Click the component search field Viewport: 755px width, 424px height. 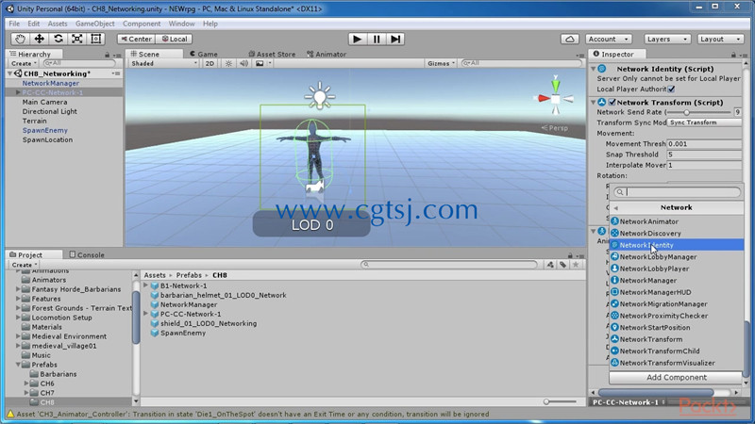pos(677,192)
